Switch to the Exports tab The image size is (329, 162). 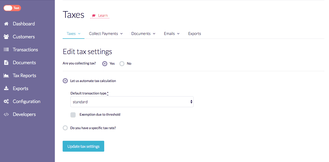tap(194, 34)
